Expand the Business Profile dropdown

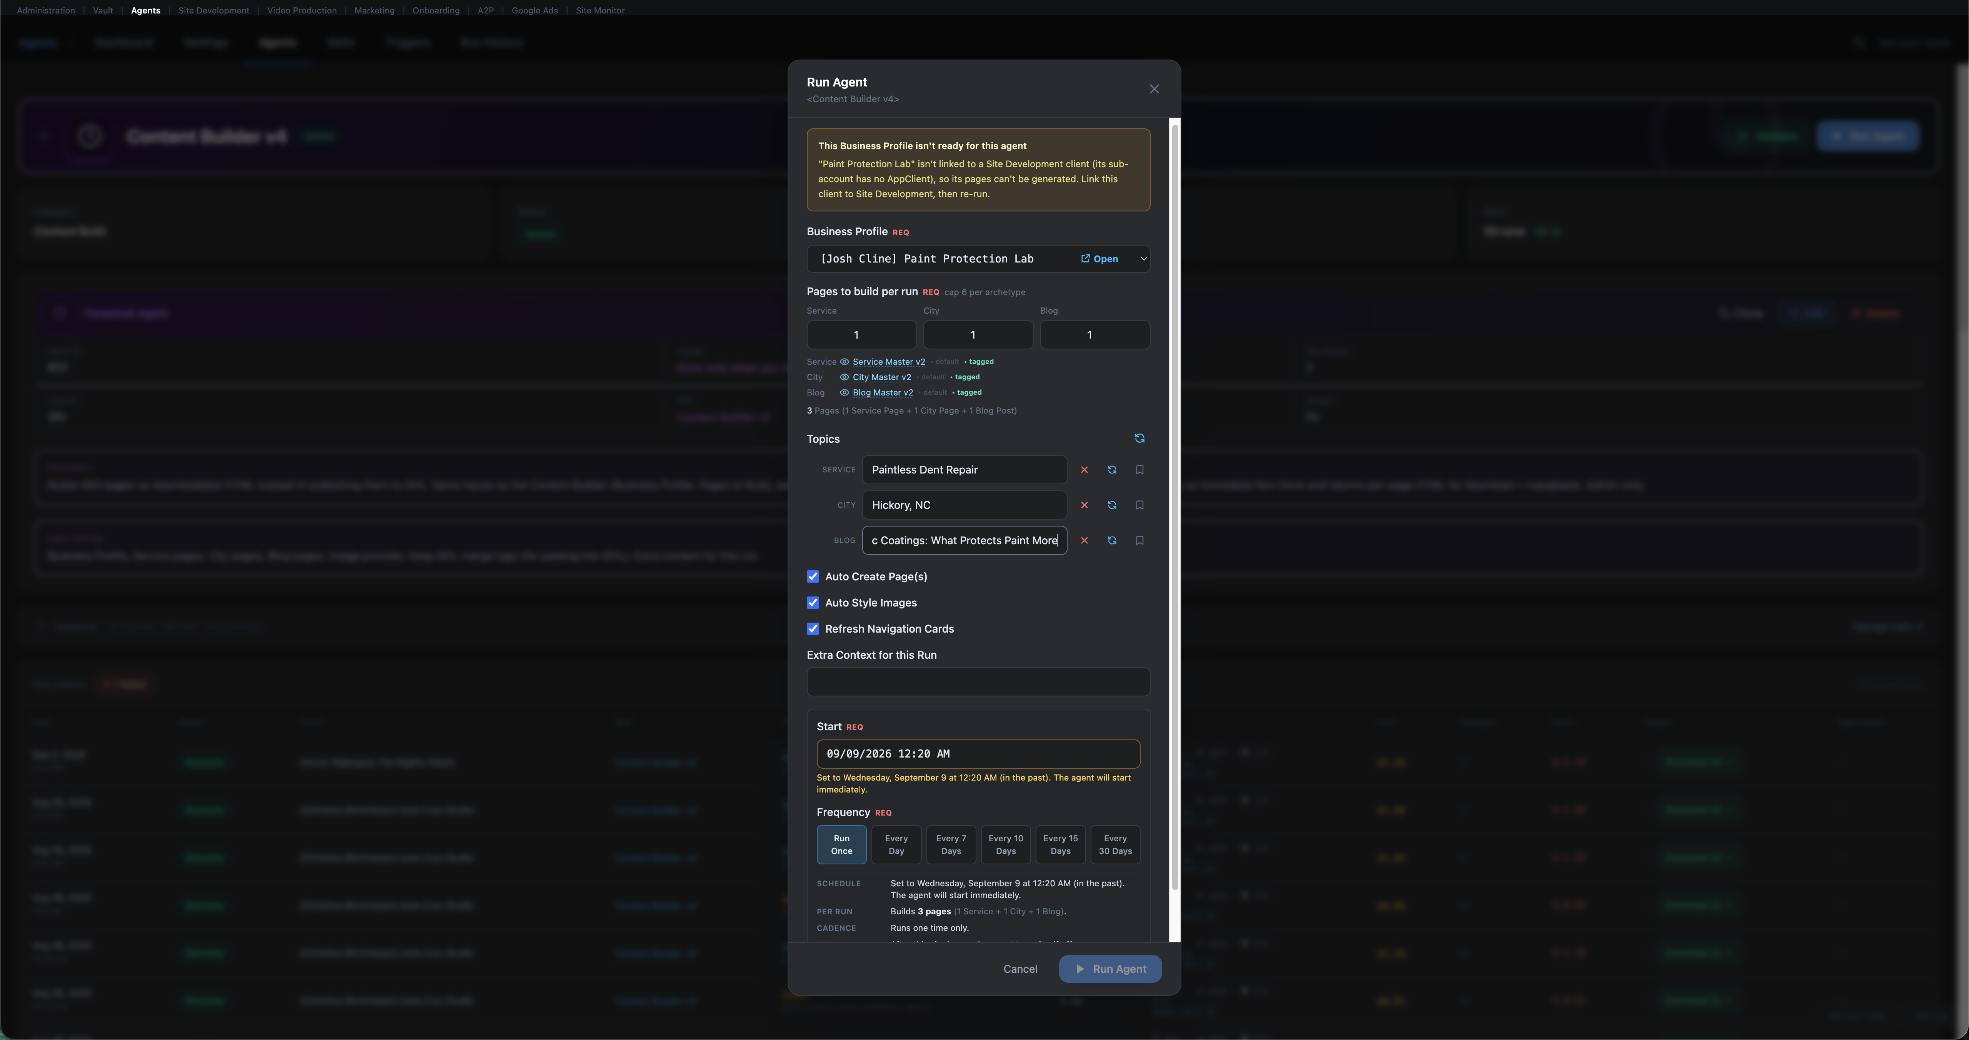point(1143,258)
